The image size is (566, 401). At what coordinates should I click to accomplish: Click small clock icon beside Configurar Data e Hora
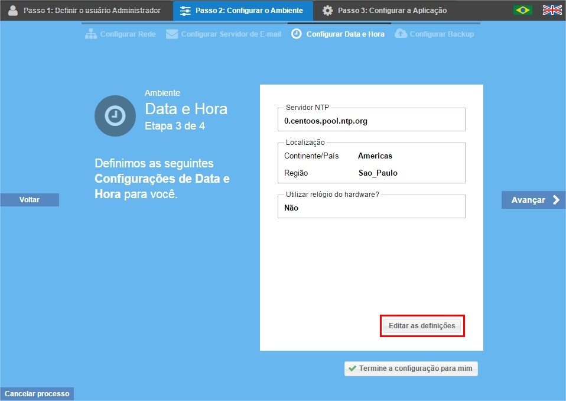296,34
